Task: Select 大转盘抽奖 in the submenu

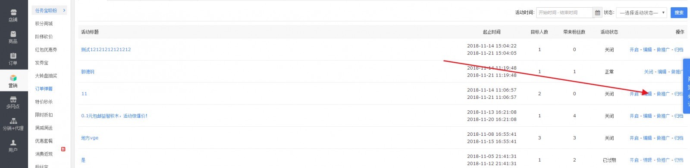Action: (46, 76)
